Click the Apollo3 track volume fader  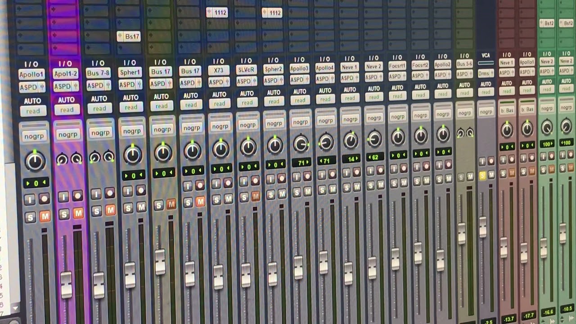[x=298, y=267]
